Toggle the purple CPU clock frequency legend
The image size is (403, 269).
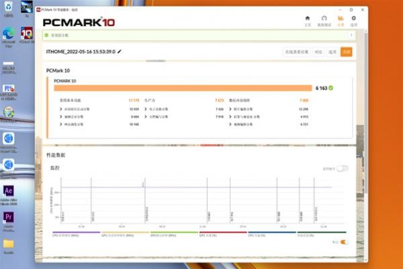tap(76, 234)
